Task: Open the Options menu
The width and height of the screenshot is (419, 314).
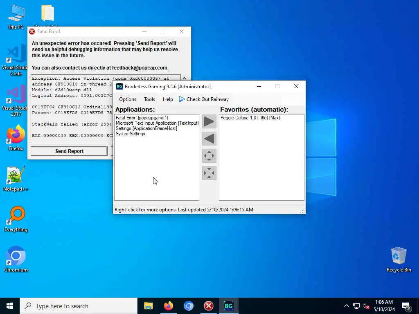Action: tap(128, 99)
